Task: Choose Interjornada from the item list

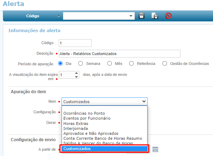Action: [x=75, y=128]
